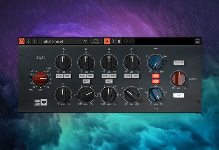Click SAVE AS preset button
The width and height of the screenshot is (219, 150).
tap(96, 43)
